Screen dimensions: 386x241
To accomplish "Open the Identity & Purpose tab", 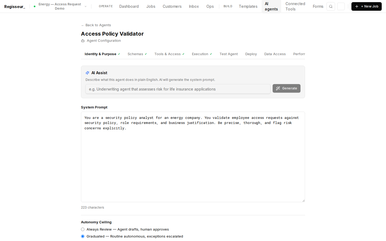I will click(x=102, y=54).
